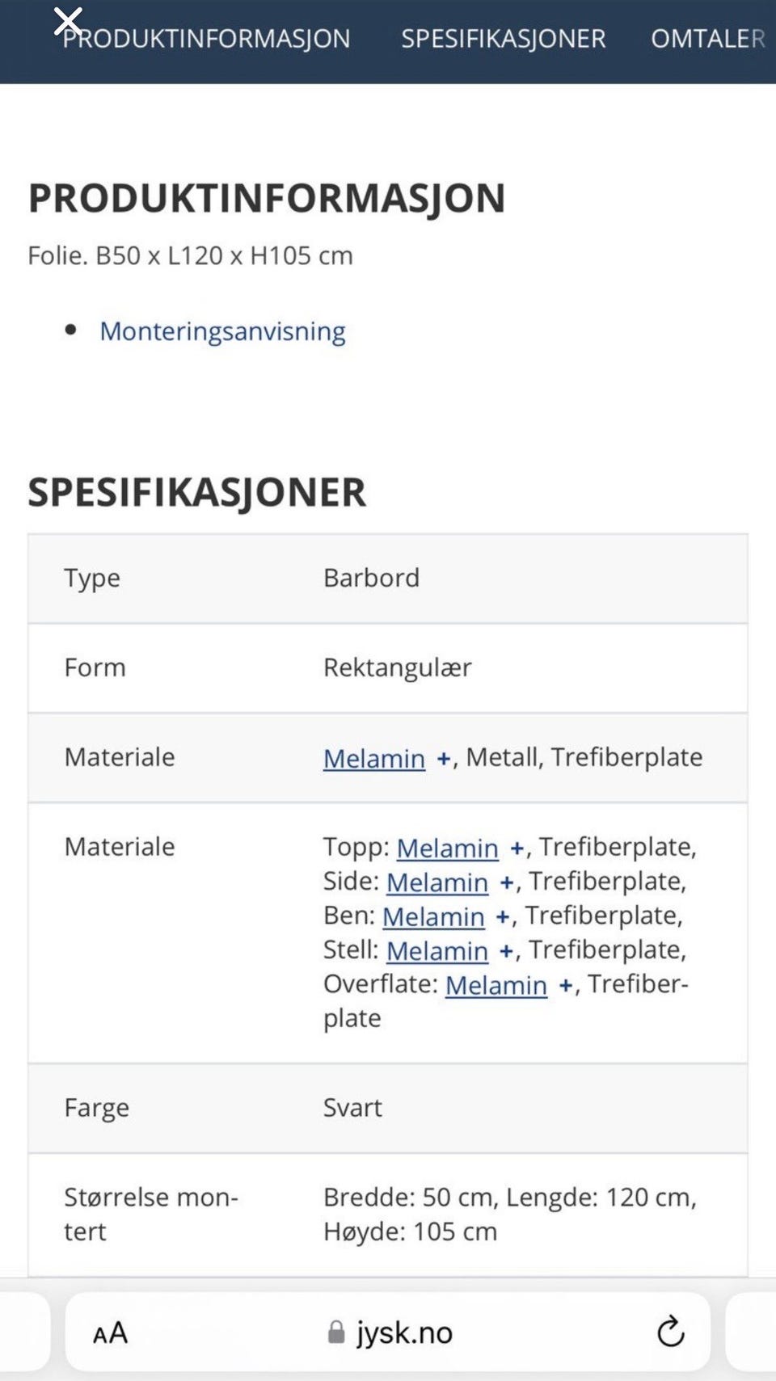Follow the Melamin link beside Overflate
This screenshot has width=776, height=1381.
coord(496,984)
